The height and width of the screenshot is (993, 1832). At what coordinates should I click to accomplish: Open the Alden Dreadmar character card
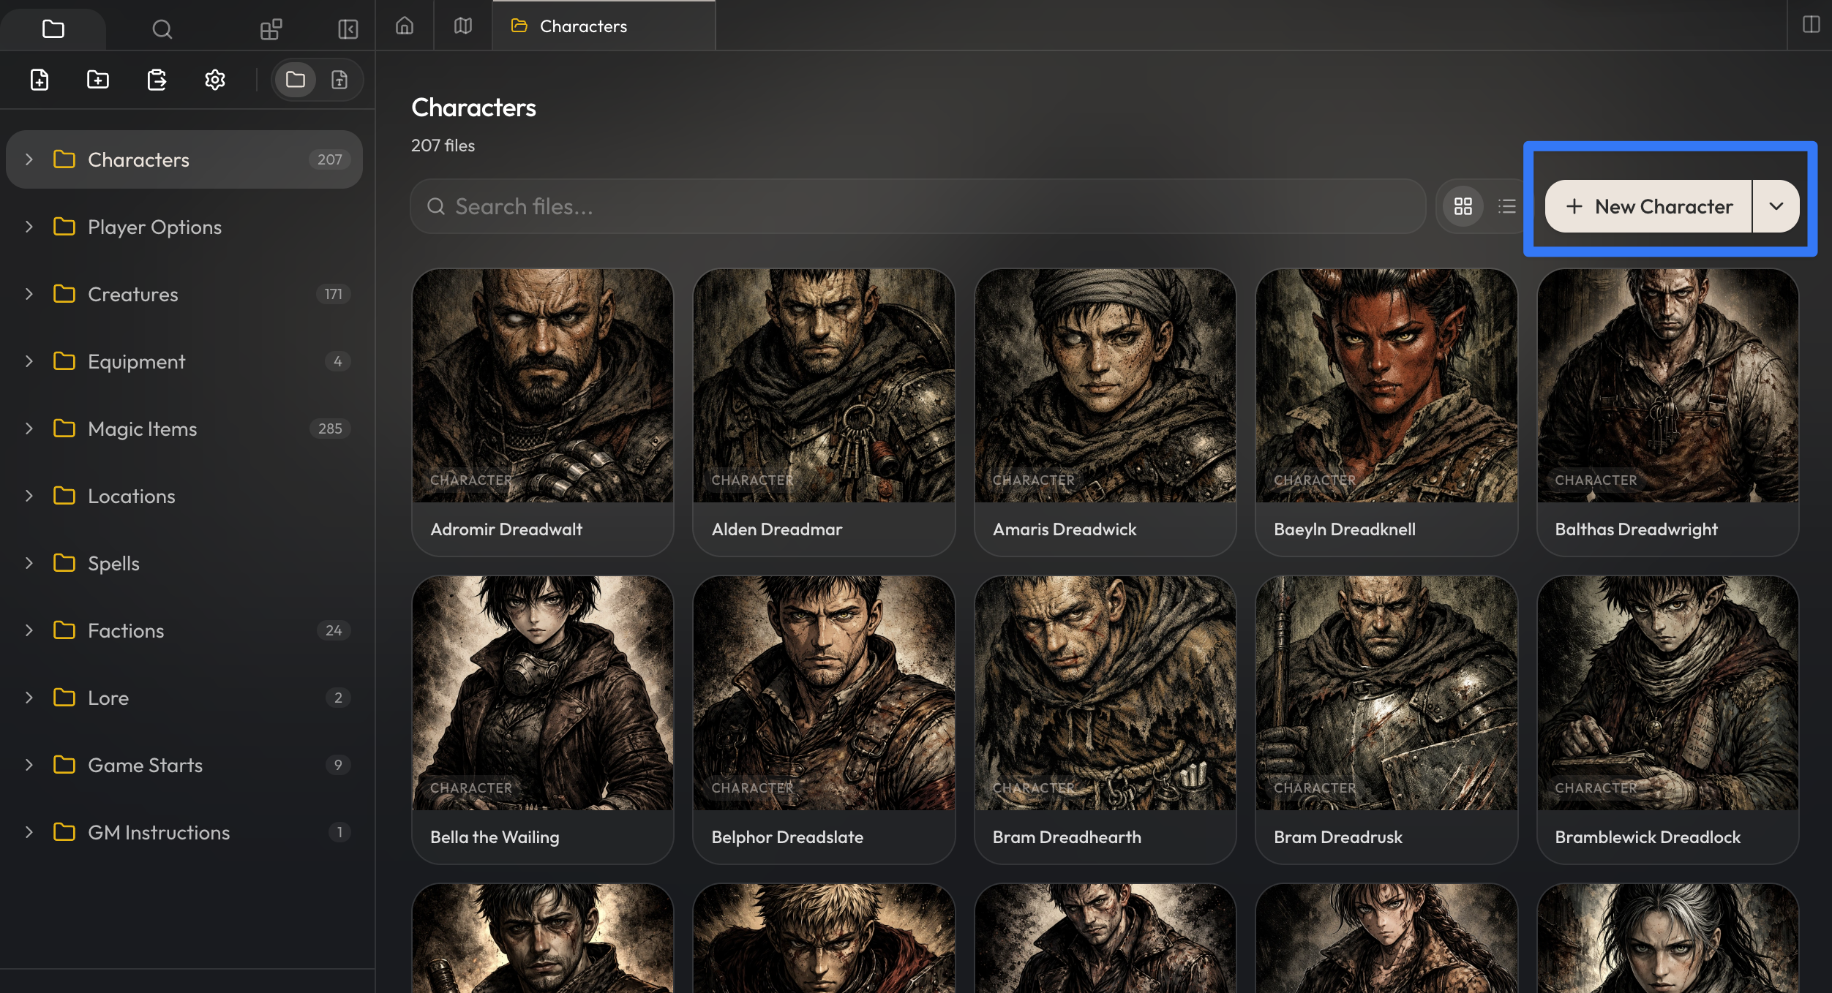click(824, 412)
